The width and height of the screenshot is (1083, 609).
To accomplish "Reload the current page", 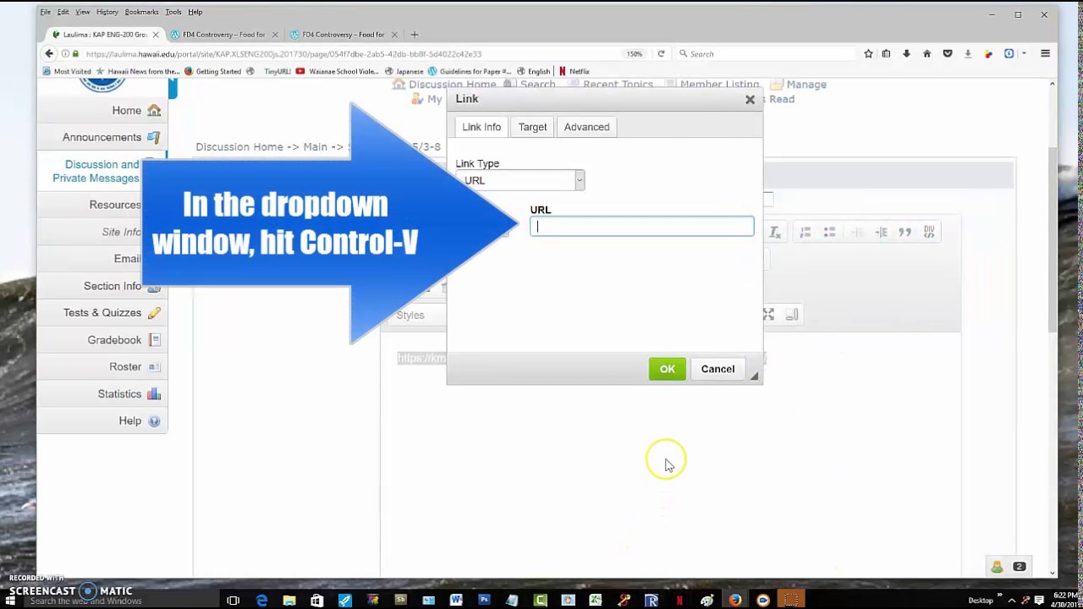I will 661,54.
